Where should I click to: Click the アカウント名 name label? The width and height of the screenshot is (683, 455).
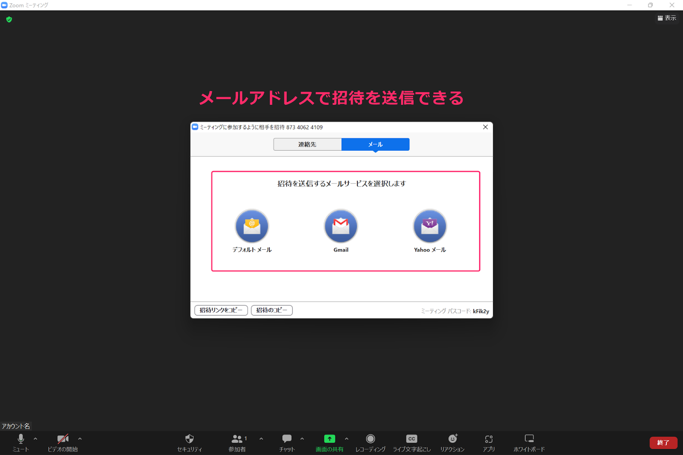(16, 426)
